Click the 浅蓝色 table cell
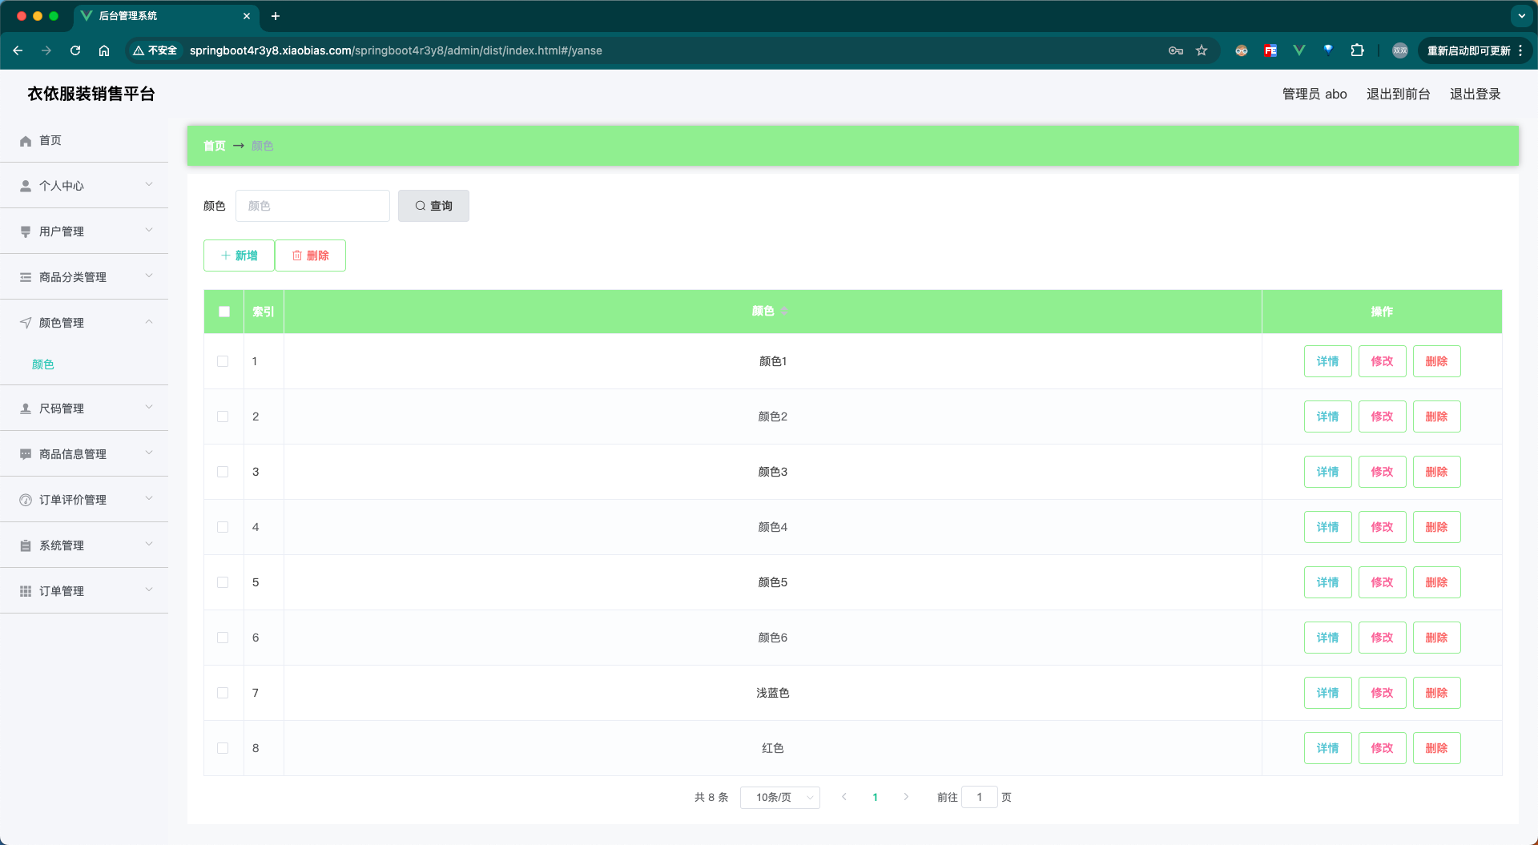 [x=773, y=693]
